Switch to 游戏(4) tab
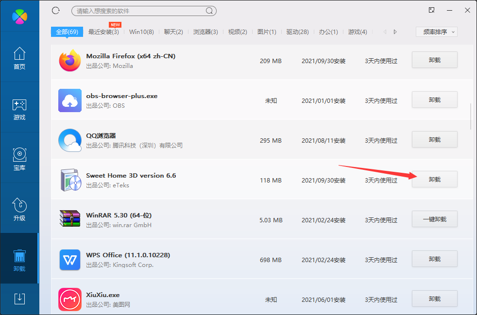Screen dimensions: 477x315 pyautogui.click(x=358, y=32)
